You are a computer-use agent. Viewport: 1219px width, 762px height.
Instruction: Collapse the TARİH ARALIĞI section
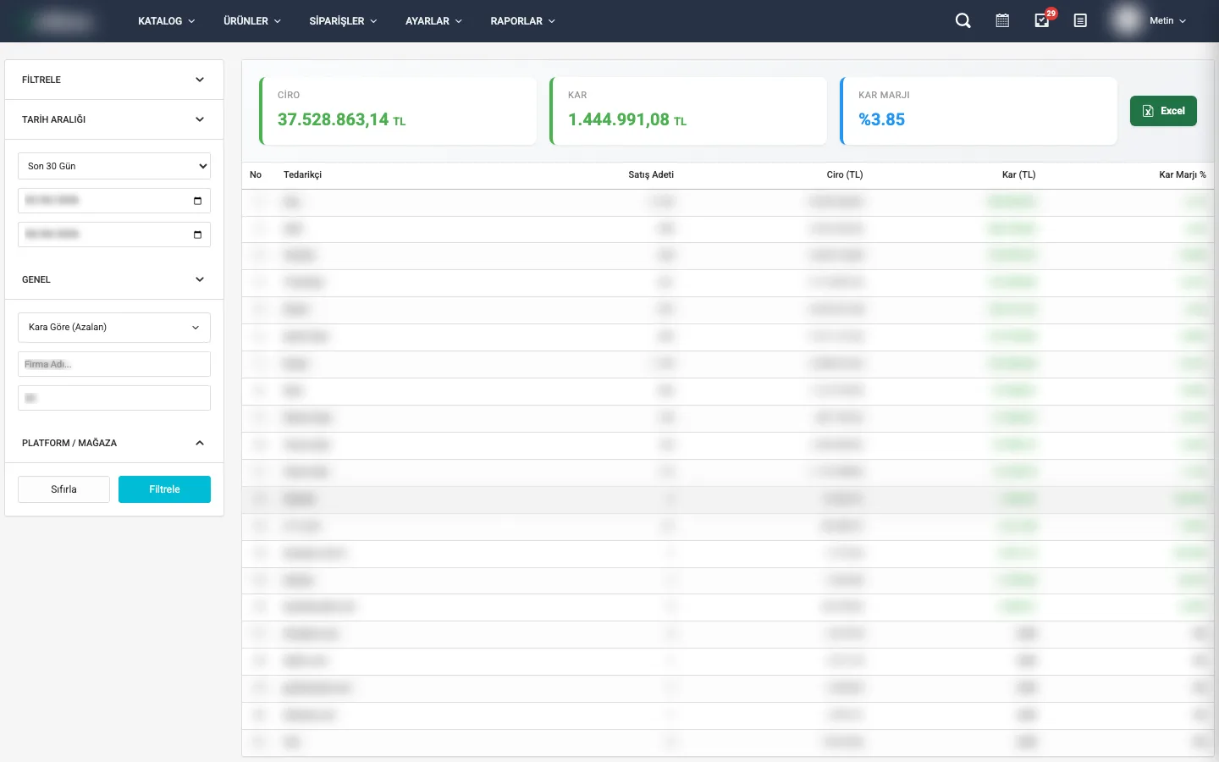(x=200, y=119)
